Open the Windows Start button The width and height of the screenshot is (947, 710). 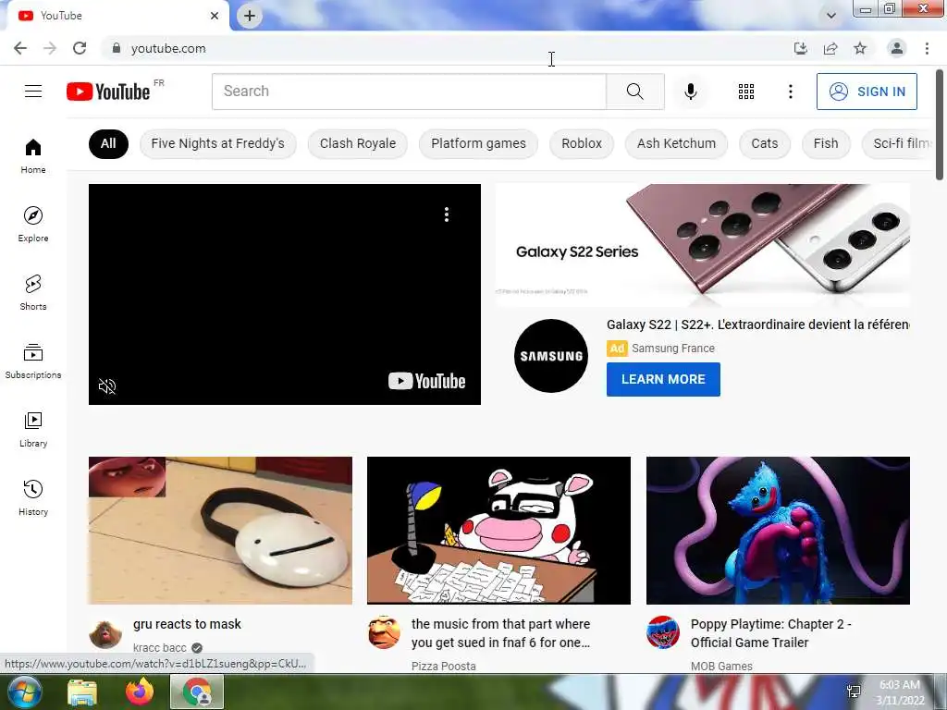coord(25,692)
